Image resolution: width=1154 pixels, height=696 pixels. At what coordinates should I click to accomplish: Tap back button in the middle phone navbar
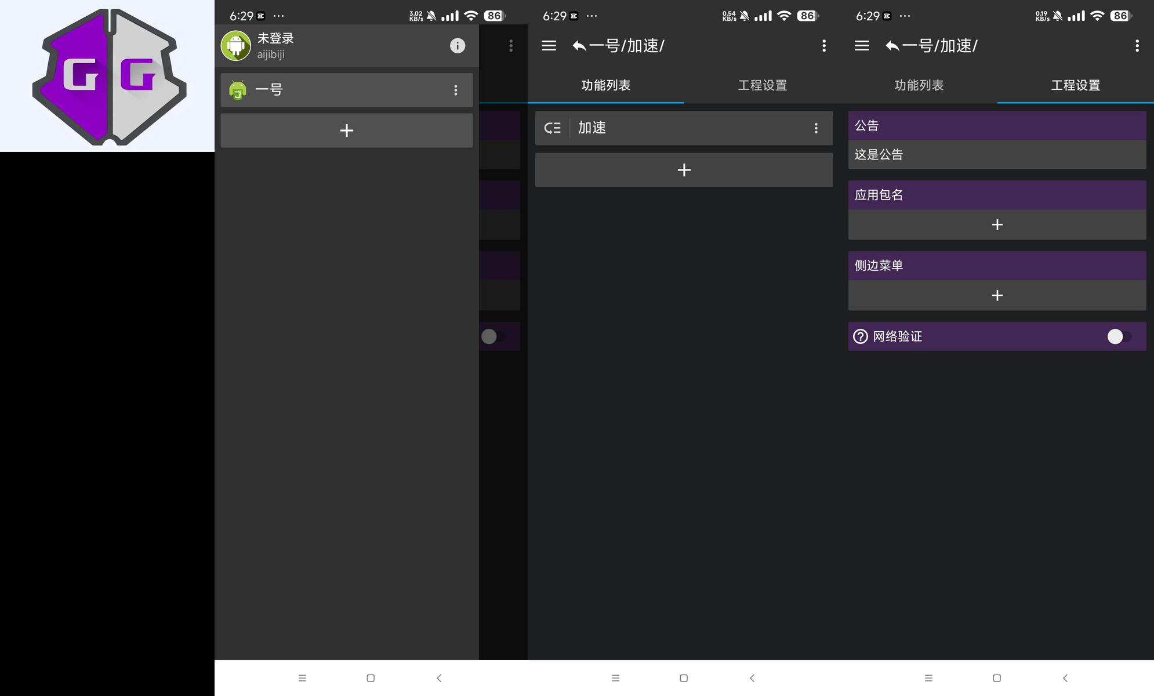752,678
